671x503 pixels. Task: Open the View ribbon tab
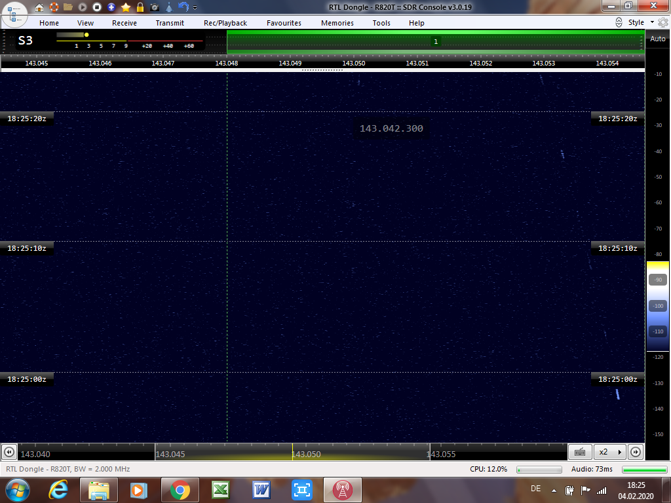pyautogui.click(x=85, y=23)
